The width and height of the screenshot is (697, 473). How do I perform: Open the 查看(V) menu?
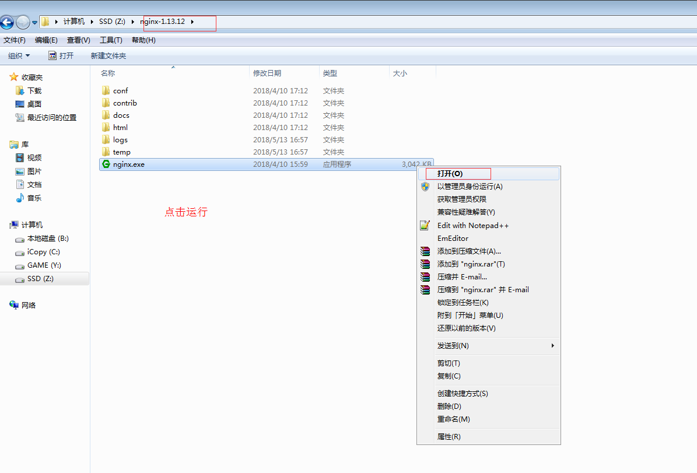(x=79, y=40)
